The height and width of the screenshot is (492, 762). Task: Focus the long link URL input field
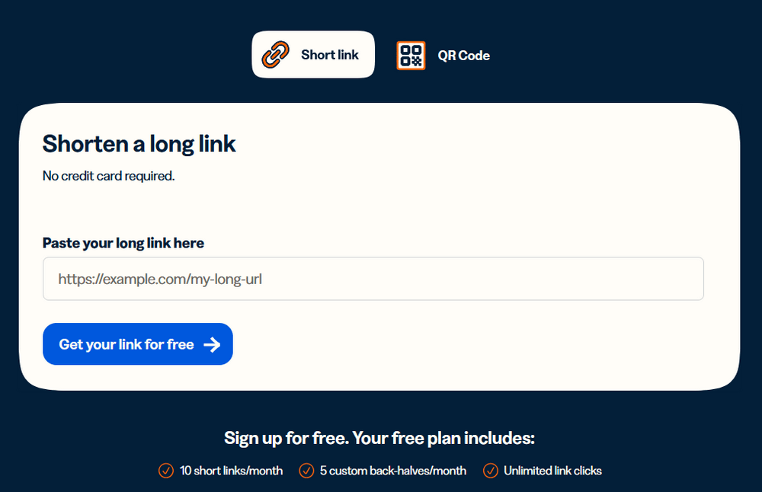click(x=373, y=279)
